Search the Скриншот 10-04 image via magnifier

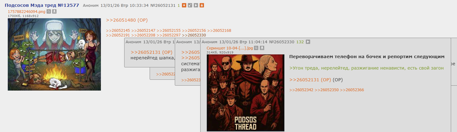256,48
